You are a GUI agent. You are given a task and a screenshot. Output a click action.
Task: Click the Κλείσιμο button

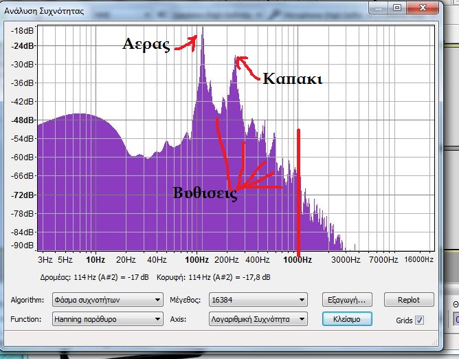click(x=347, y=319)
